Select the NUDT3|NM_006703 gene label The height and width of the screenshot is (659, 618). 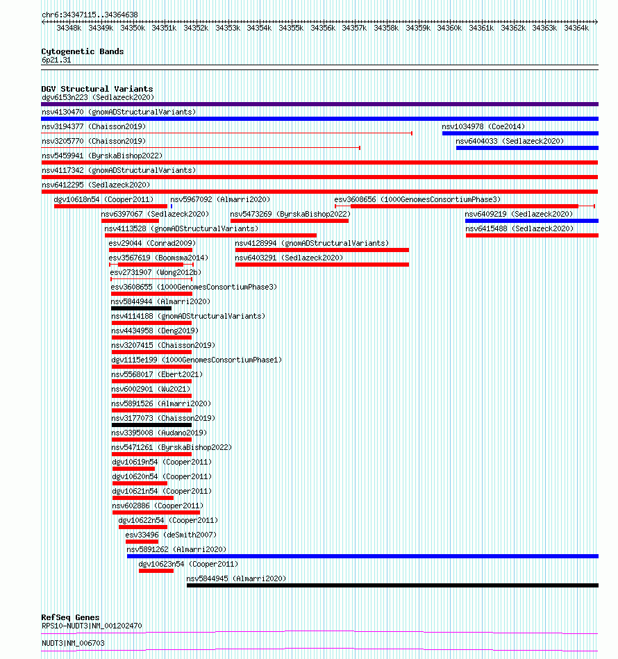[x=73, y=644]
